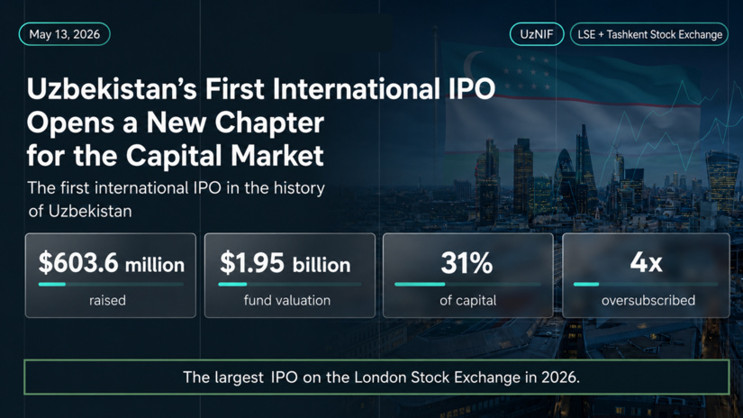743x418 pixels.
Task: Select the UzNIF tag
Action: click(x=537, y=34)
